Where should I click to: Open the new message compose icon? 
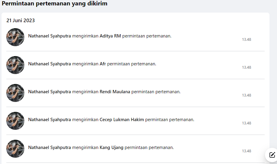(272, 155)
